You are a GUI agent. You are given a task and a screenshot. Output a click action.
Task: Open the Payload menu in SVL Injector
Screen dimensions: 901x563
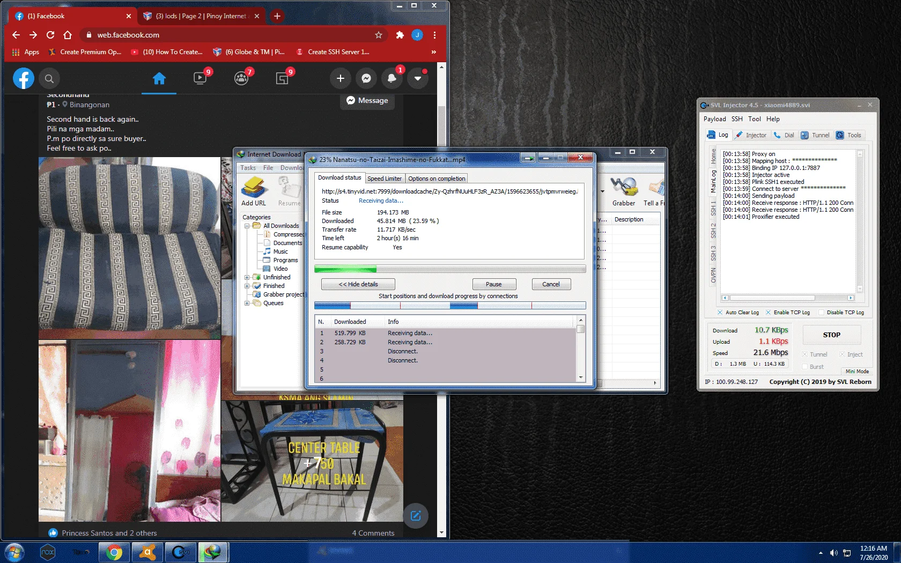pyautogui.click(x=714, y=119)
